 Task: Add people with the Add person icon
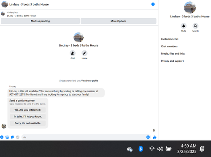[x=73, y=53]
